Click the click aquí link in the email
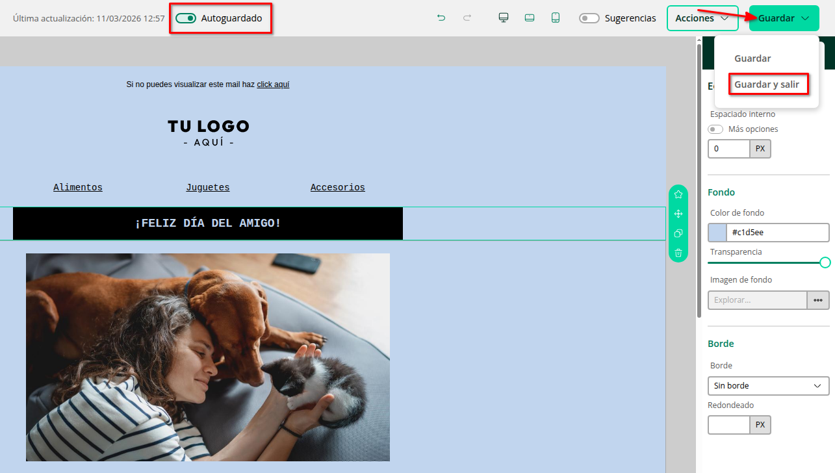This screenshot has height=473, width=835. [273, 84]
